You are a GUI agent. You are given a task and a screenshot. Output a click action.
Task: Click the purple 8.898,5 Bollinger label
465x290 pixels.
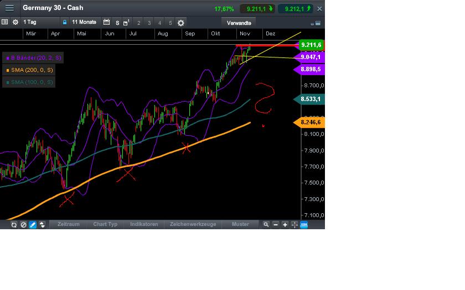(309, 69)
